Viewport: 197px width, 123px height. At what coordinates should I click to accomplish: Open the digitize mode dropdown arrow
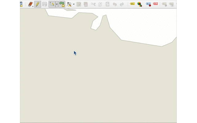[57, 4]
